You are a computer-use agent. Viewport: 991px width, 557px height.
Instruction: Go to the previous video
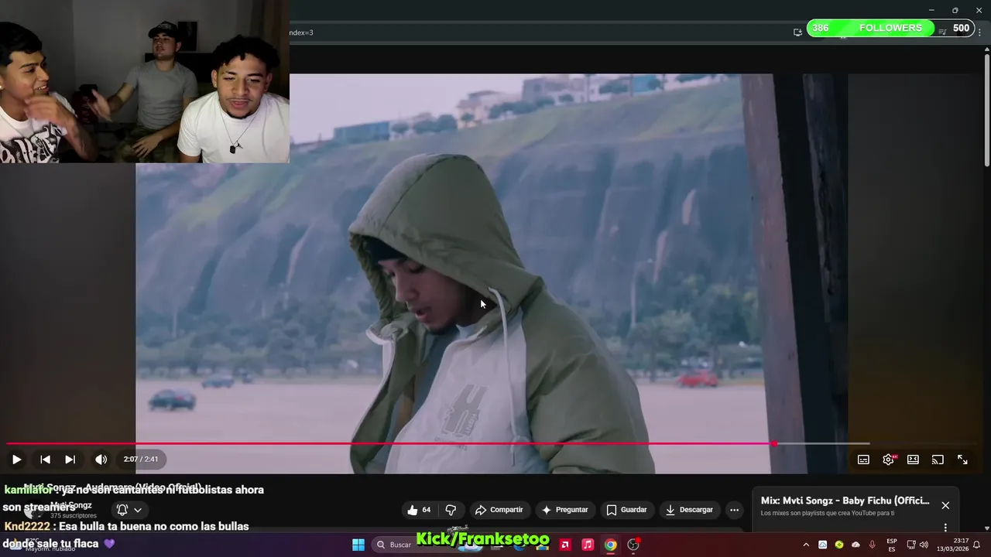(45, 460)
